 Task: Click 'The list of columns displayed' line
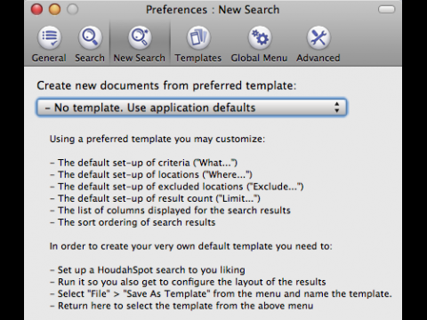coord(170,210)
